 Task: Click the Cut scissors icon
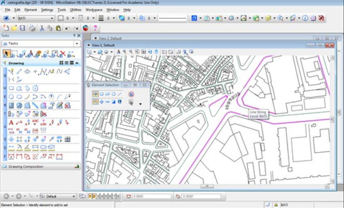[42, 28]
